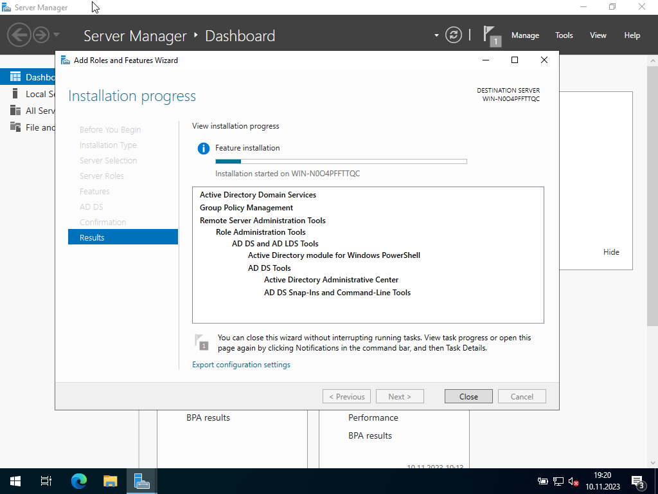The height and width of the screenshot is (494, 658).
Task: Select the All Servers sidebar icon
Action: click(x=15, y=111)
